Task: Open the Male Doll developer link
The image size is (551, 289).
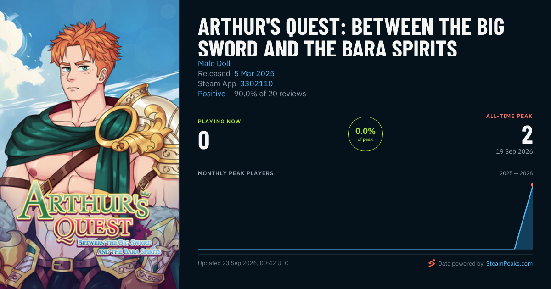Action: 214,63
